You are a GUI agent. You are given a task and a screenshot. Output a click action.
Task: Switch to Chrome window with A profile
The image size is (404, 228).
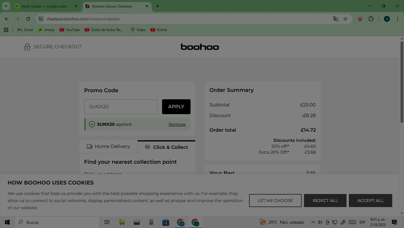click(195, 222)
